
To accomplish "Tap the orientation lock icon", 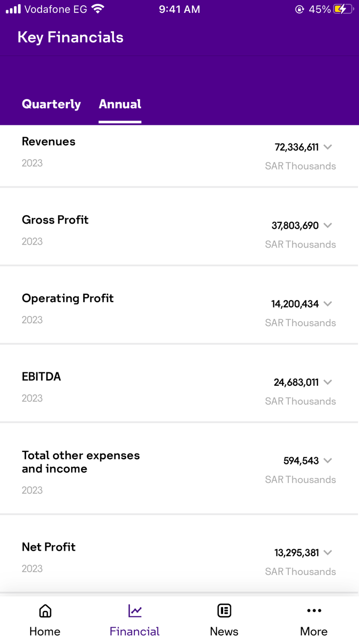I will (x=298, y=9).
